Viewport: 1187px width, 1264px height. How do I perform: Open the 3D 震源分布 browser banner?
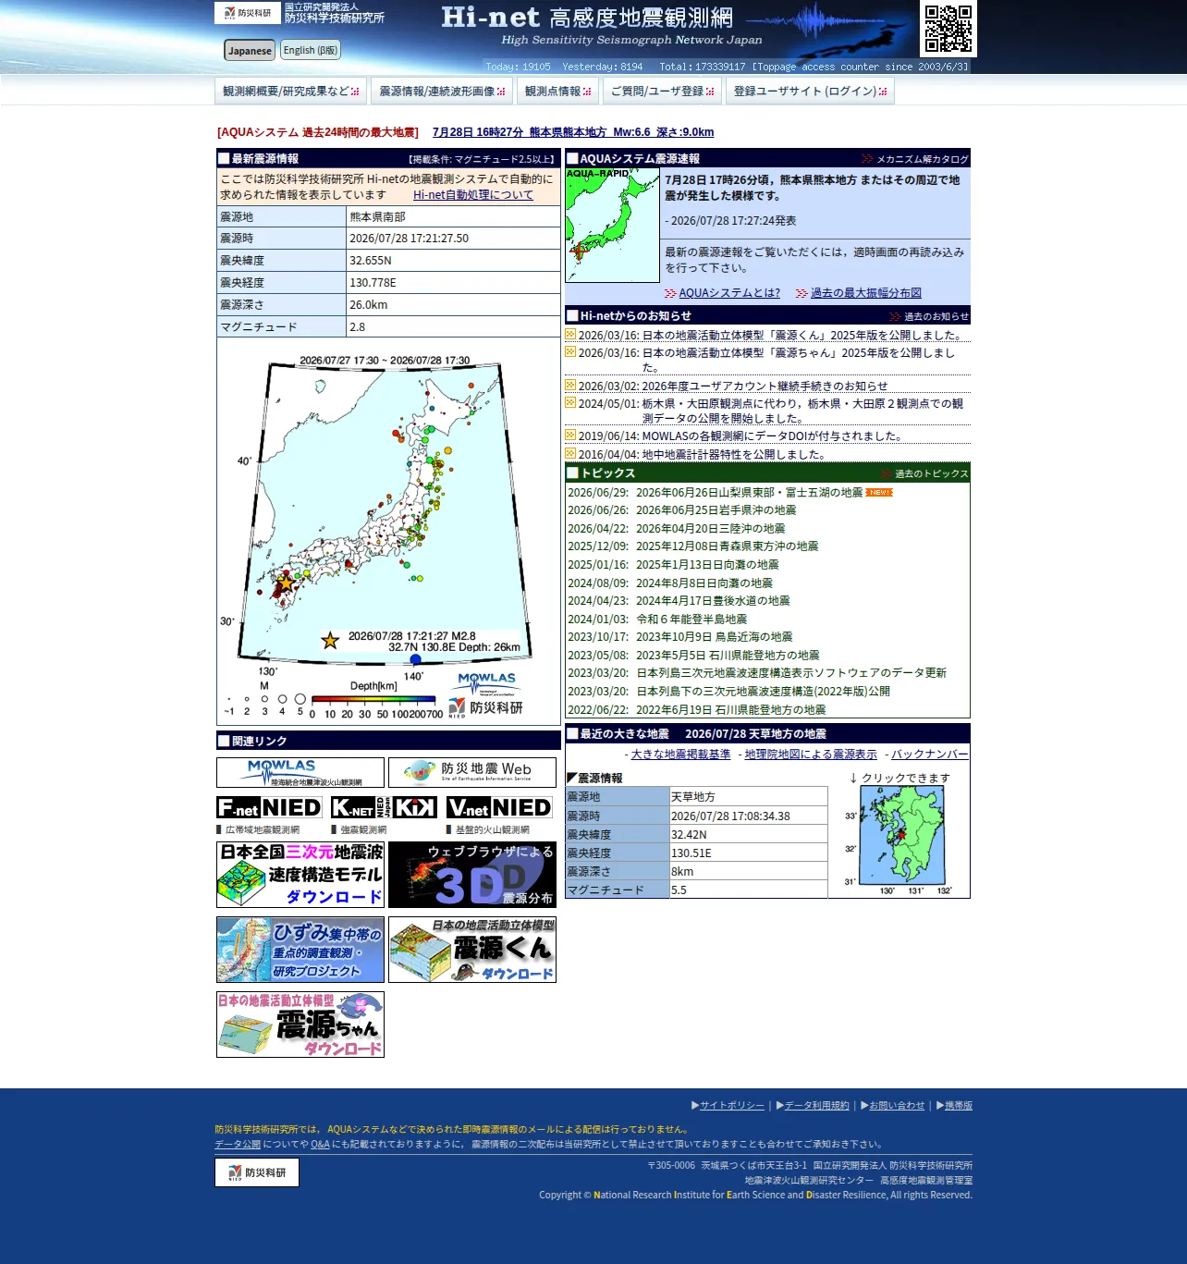(472, 875)
